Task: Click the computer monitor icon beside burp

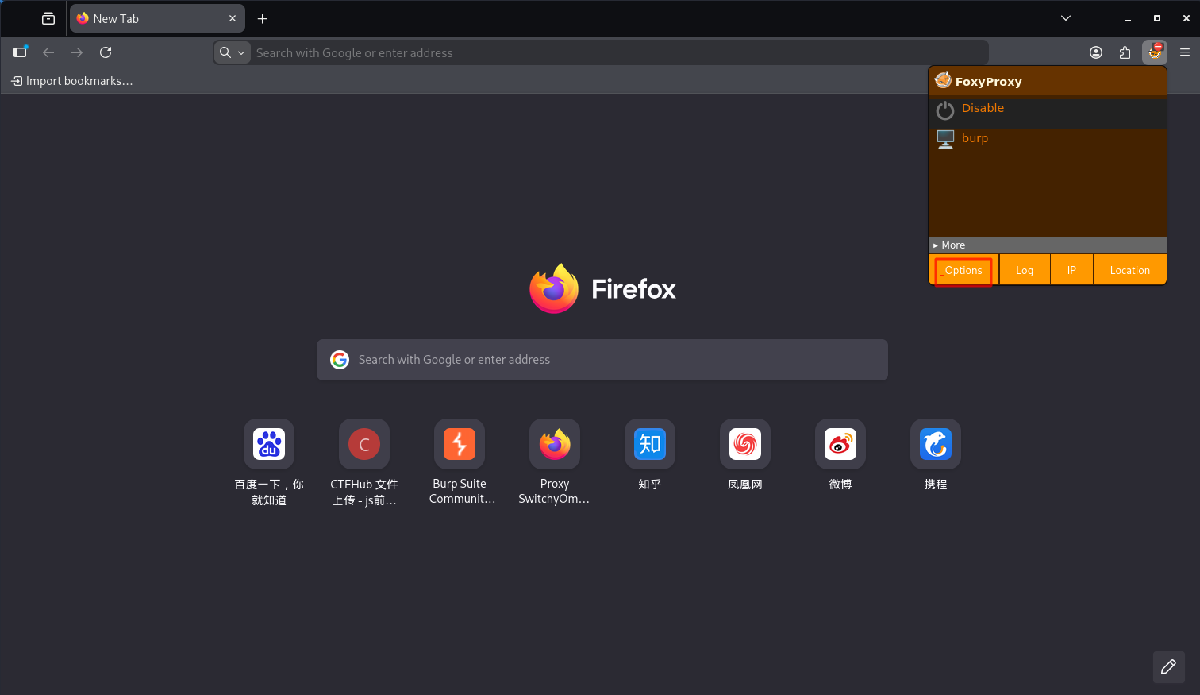Action: tap(945, 140)
